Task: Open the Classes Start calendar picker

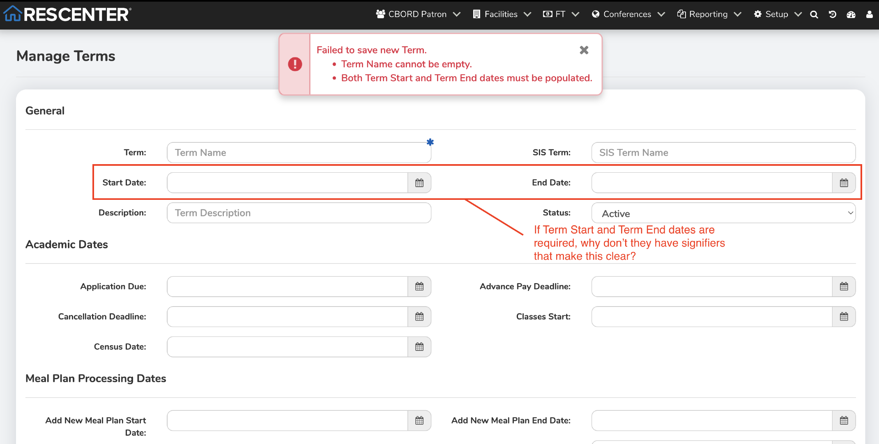Action: tap(844, 316)
